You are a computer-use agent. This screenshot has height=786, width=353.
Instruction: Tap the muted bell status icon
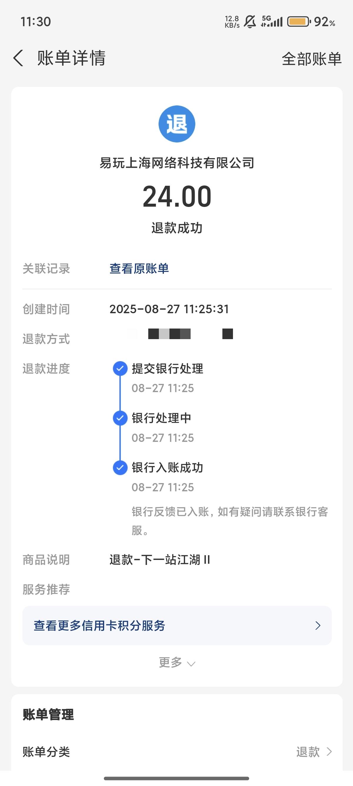tap(250, 22)
